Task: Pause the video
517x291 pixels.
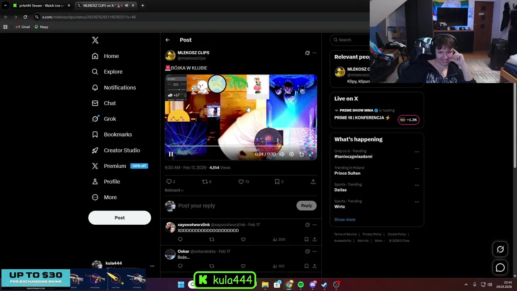Action: pos(171,154)
